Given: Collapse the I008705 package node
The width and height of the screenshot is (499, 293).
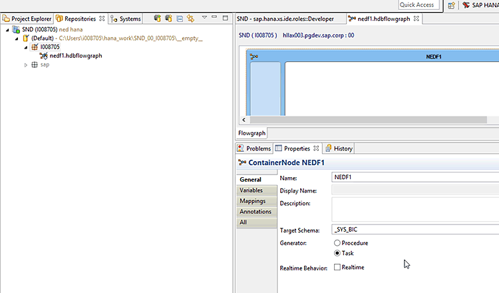Looking at the screenshot, I should (26, 47).
